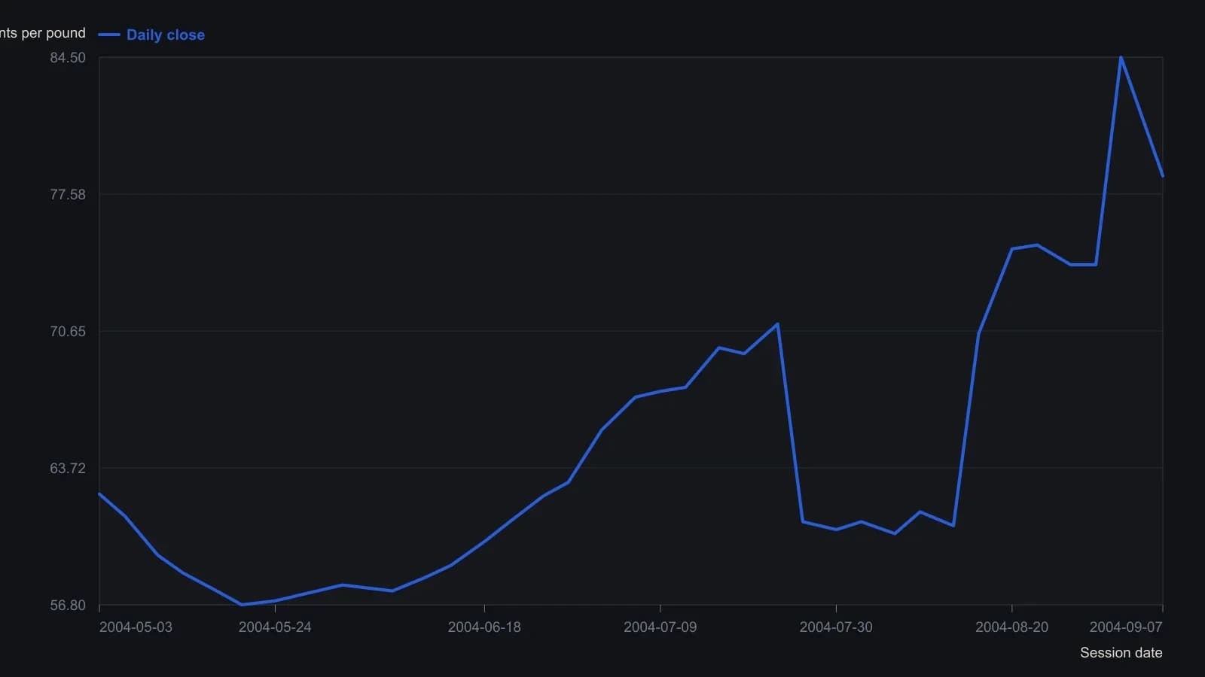Screen dimensions: 1205x677
Task: Click the 2004-09-07 date label
Action: (1126, 627)
